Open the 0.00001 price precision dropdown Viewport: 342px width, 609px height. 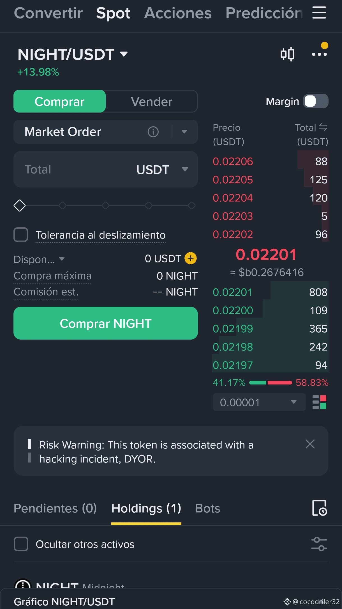259,402
